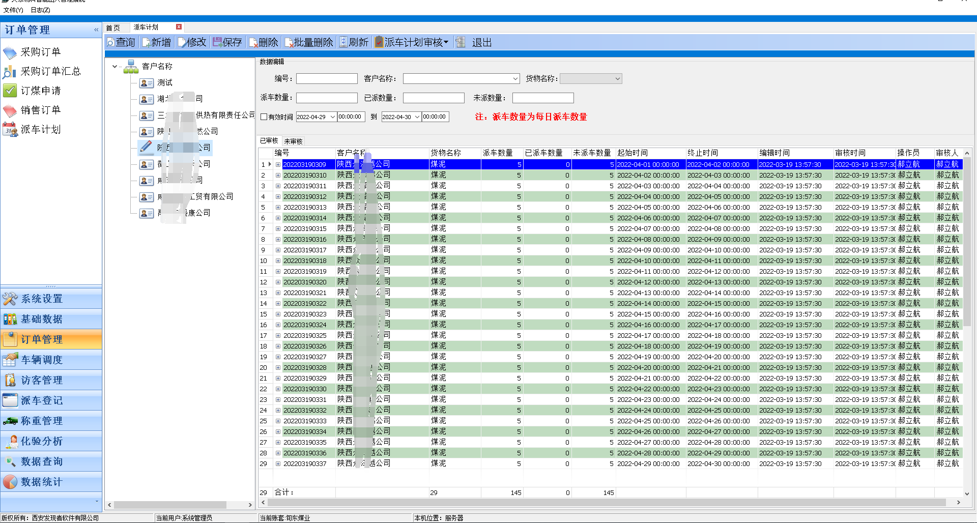Open the 日志 menu
Image resolution: width=977 pixels, height=523 pixels.
[x=40, y=10]
